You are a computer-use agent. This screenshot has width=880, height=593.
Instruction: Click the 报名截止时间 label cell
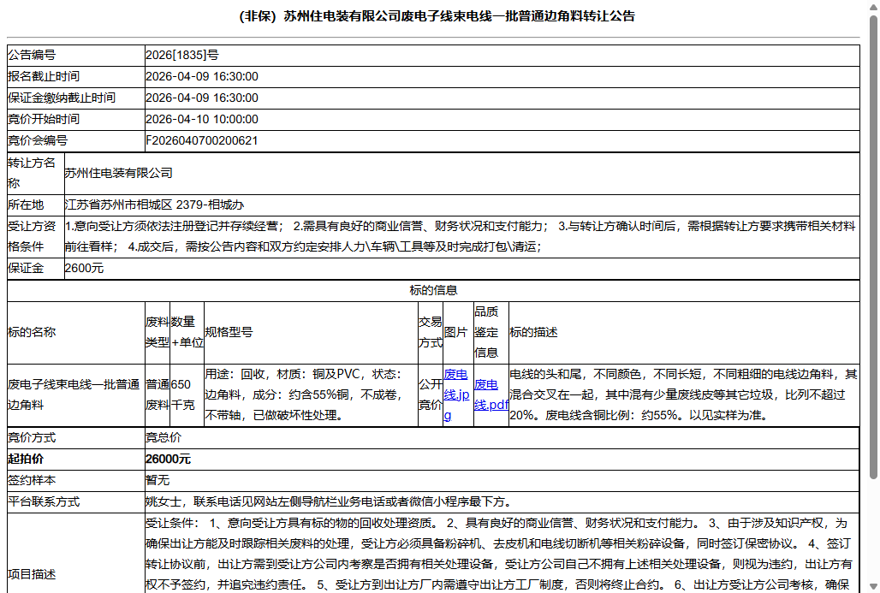click(76, 76)
